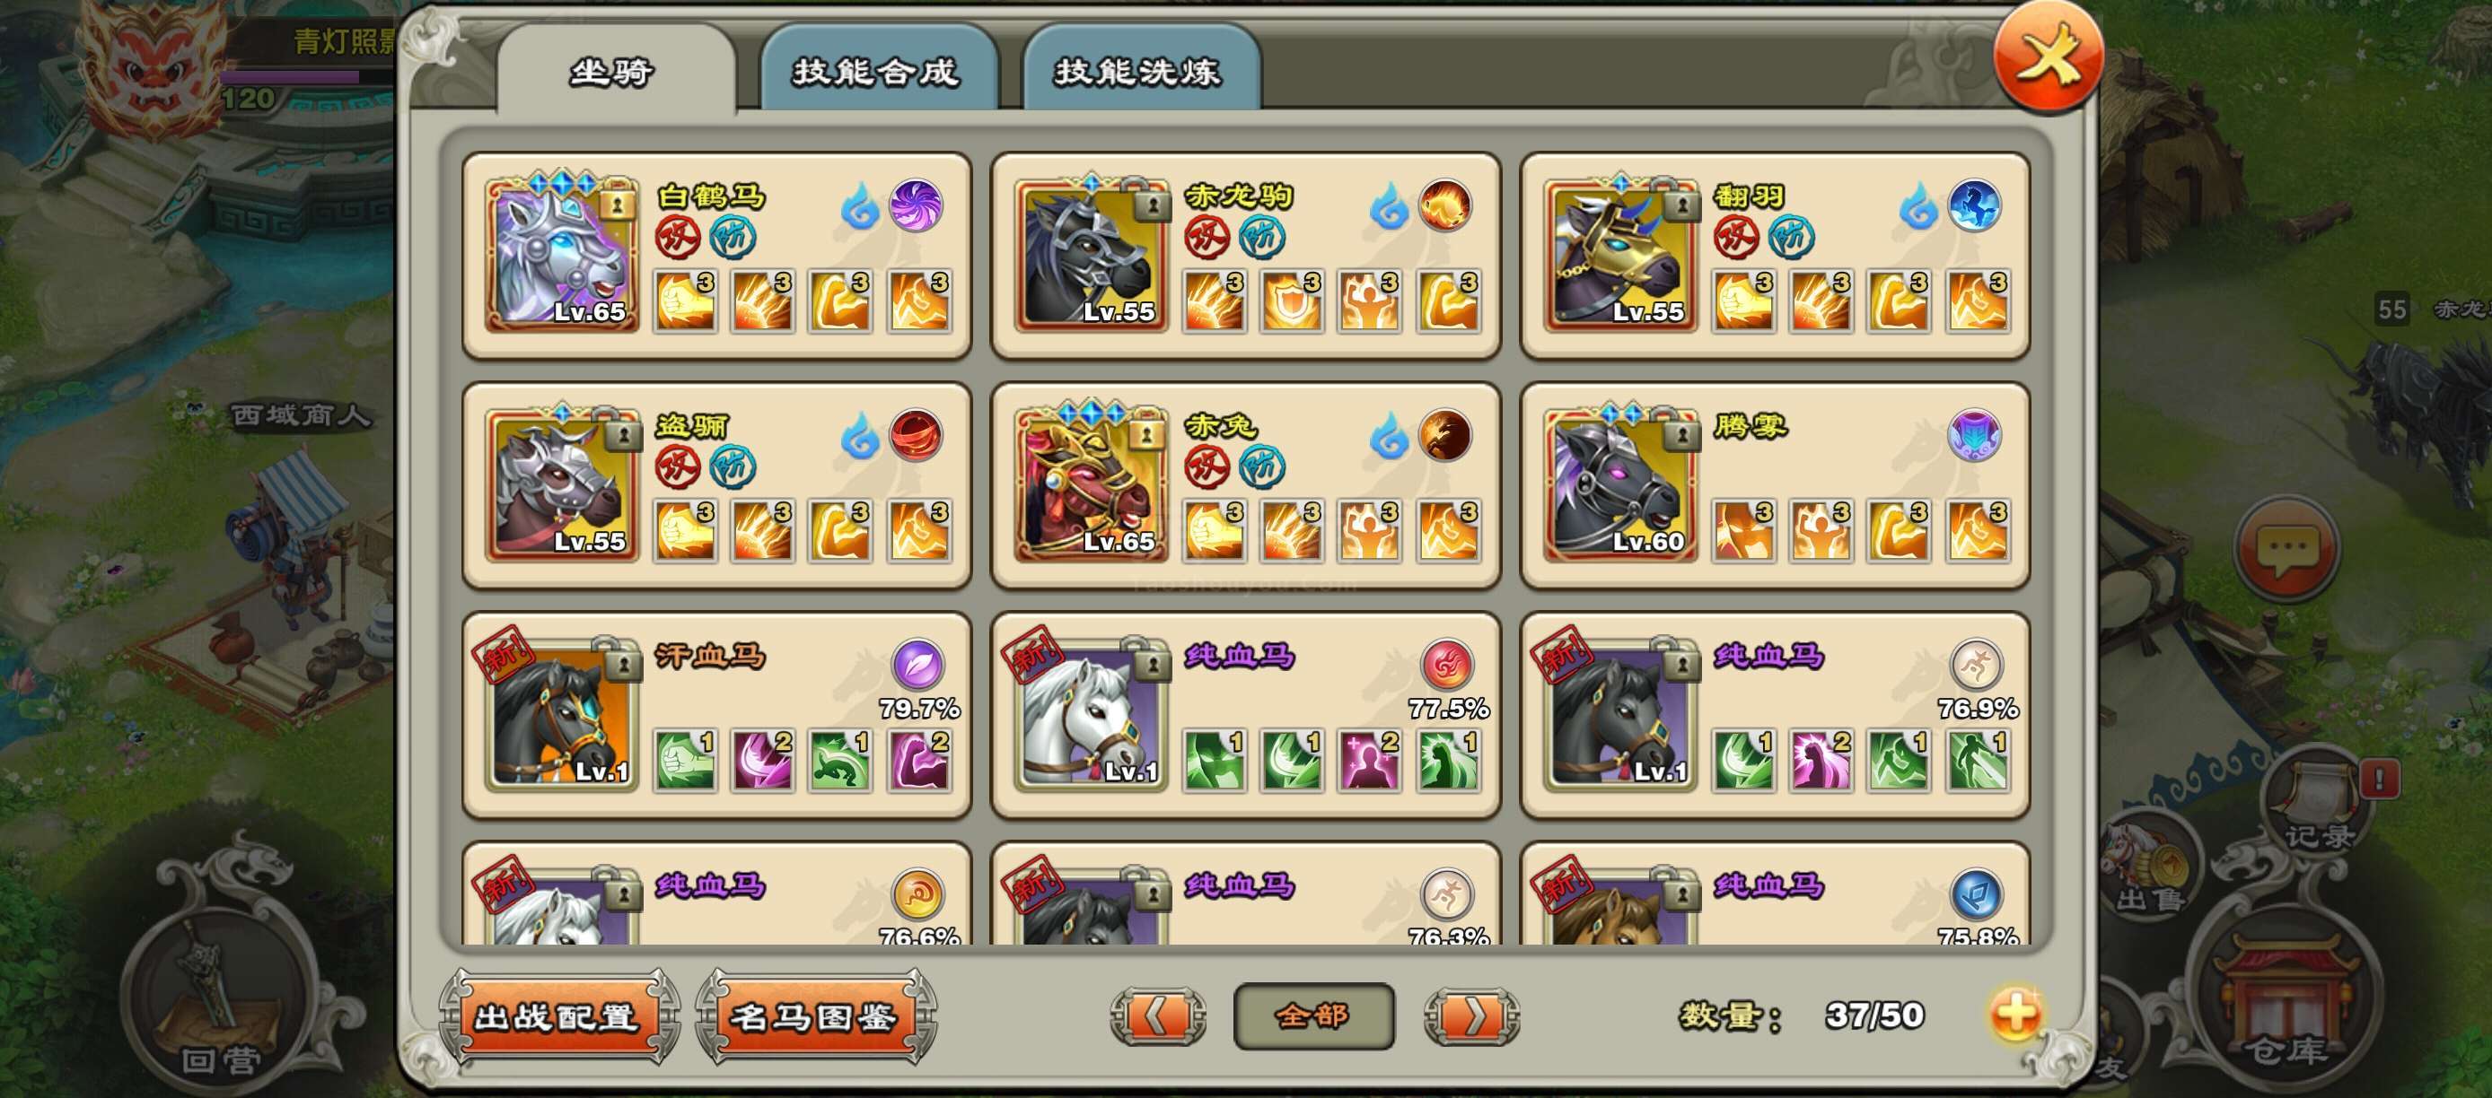Toggle the lock icon on 赤兔 portrait
The image size is (2492, 1098).
(x=1146, y=433)
